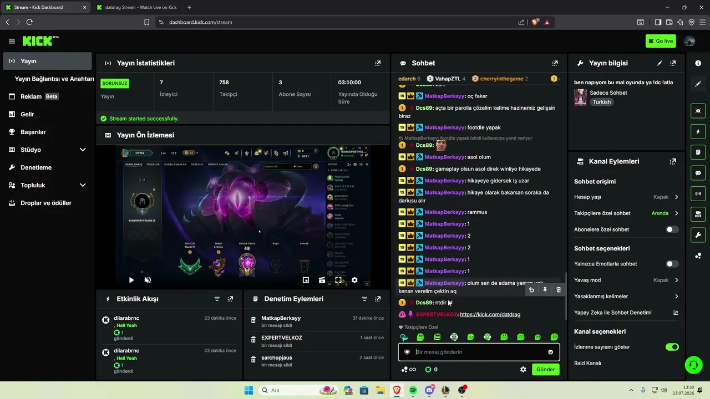Unmute the stream preview audio
This screenshot has height=399, width=710.
click(148, 280)
